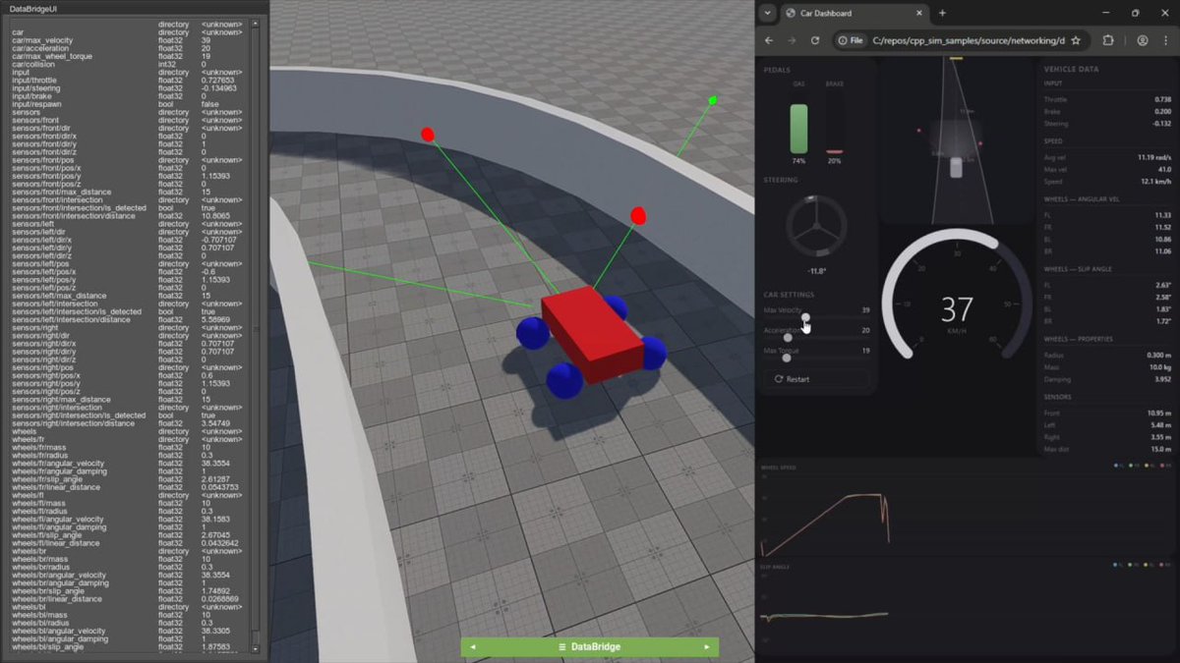Click the steering wheel graphic

[x=815, y=227]
